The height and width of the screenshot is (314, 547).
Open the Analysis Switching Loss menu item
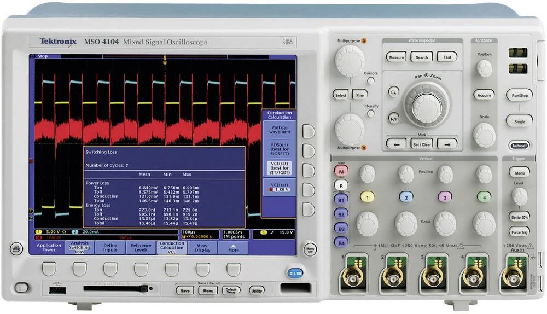79,248
